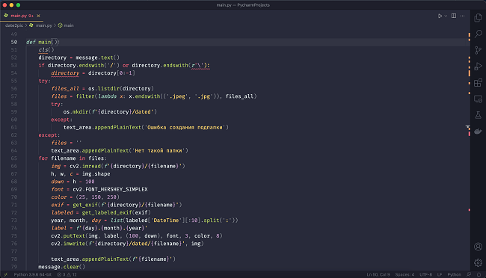Run the Python file with play icon
Screen dimensions: 486x278
pyautogui.click(x=440, y=16)
